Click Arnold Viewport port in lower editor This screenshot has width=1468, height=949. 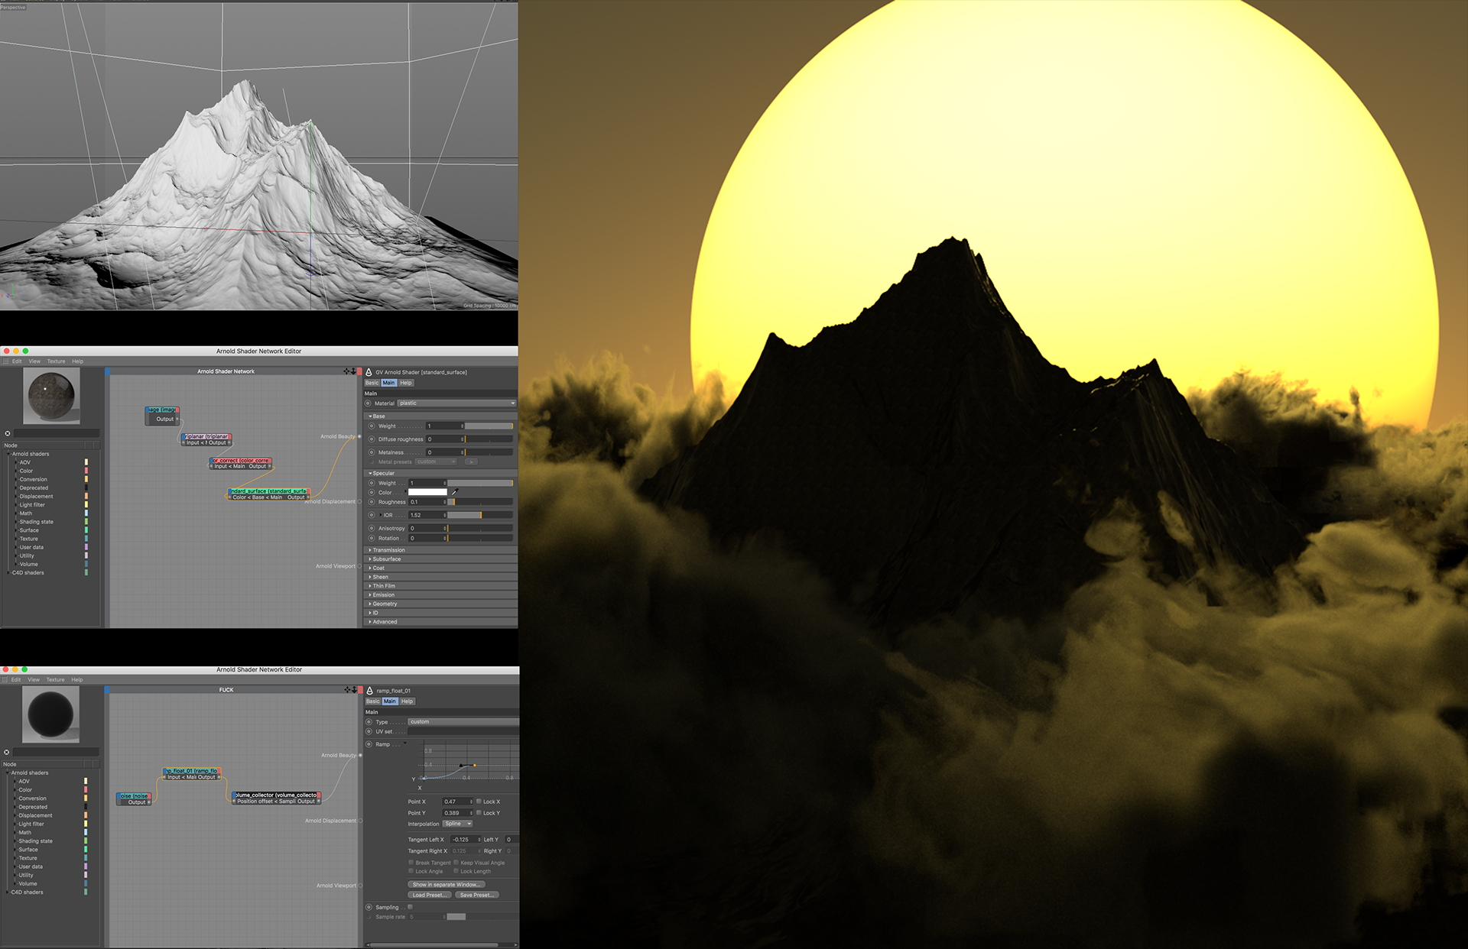click(x=360, y=886)
